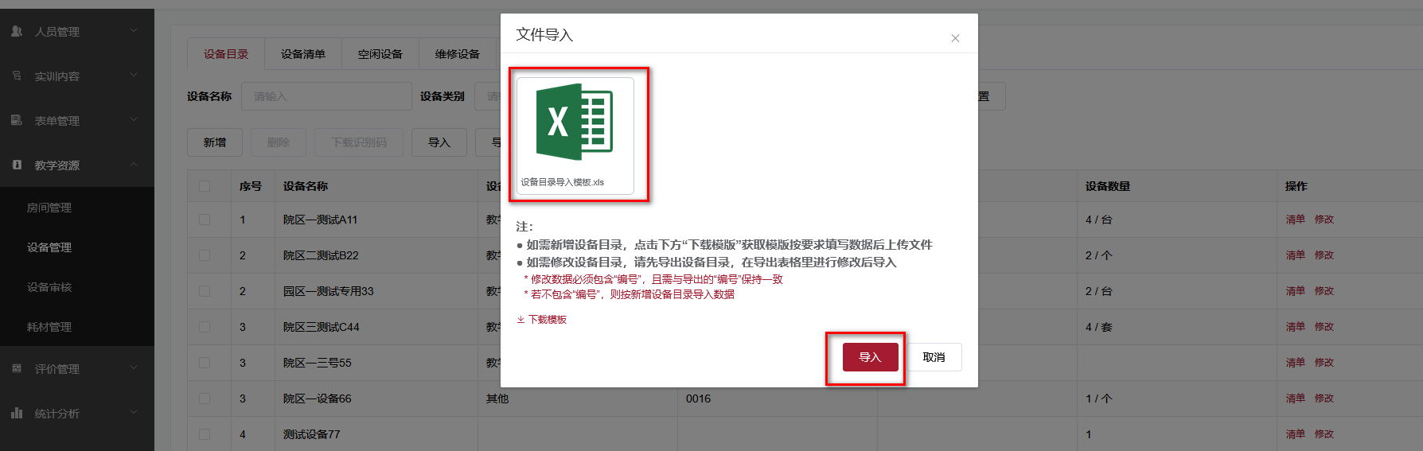Click the 下载识别码 button

pos(359,142)
